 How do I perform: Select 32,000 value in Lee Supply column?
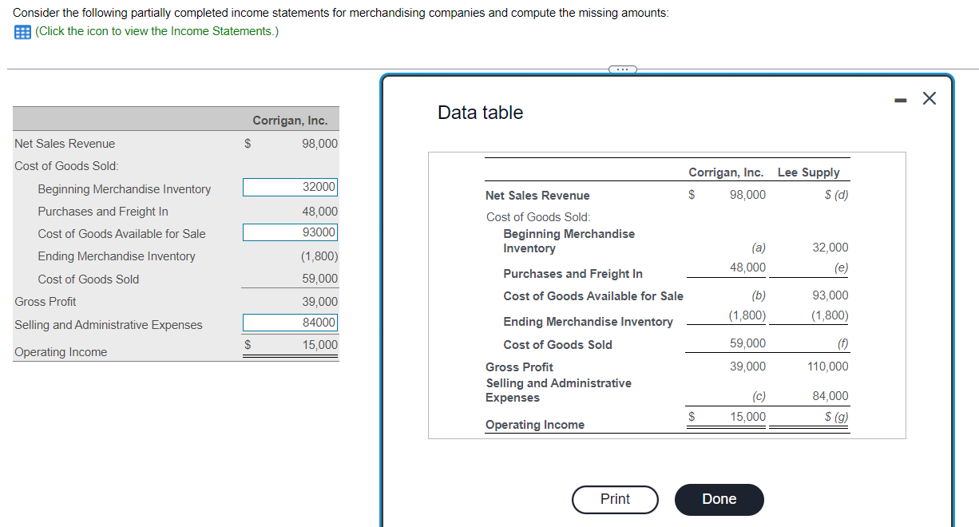[x=830, y=248]
